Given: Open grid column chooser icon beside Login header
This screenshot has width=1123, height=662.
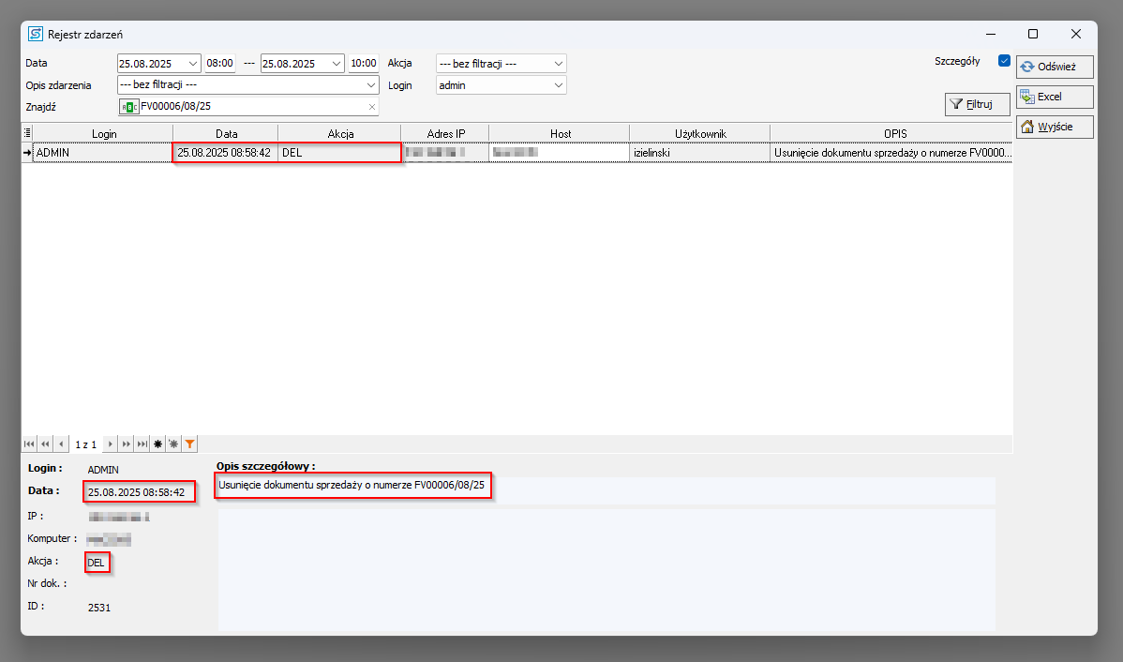Looking at the screenshot, I should pos(27,134).
